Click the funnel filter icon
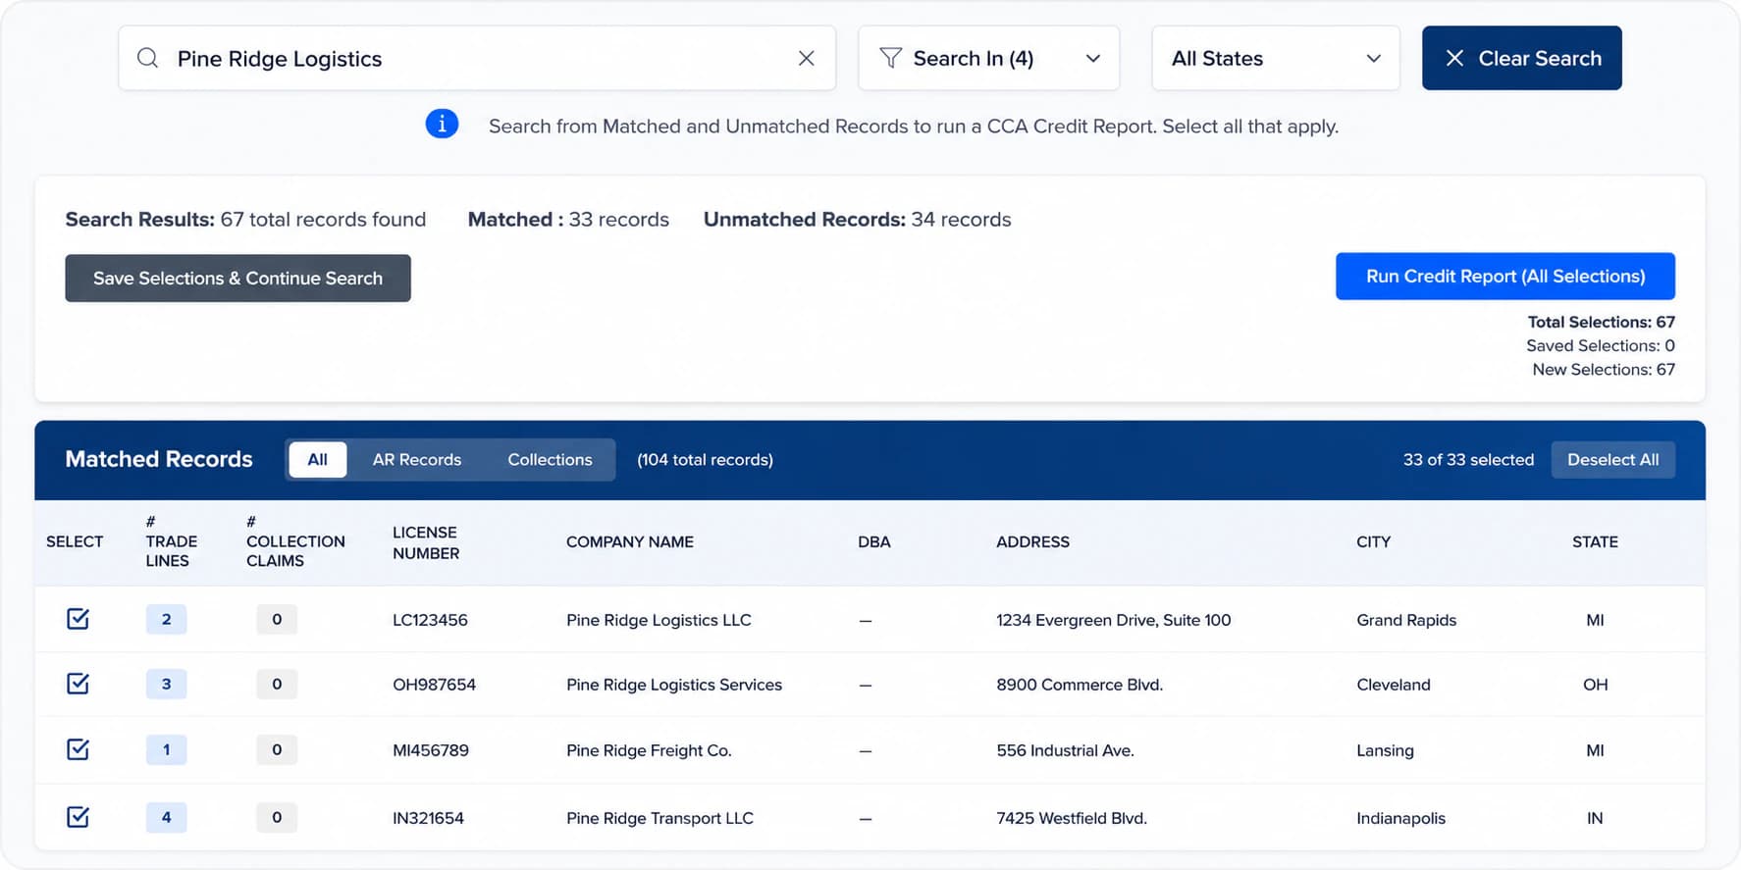Image resolution: width=1741 pixels, height=870 pixels. coord(890,58)
